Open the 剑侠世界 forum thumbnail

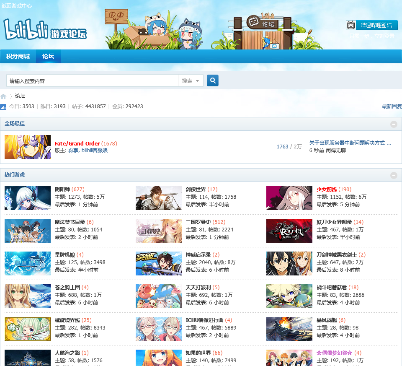click(158, 198)
